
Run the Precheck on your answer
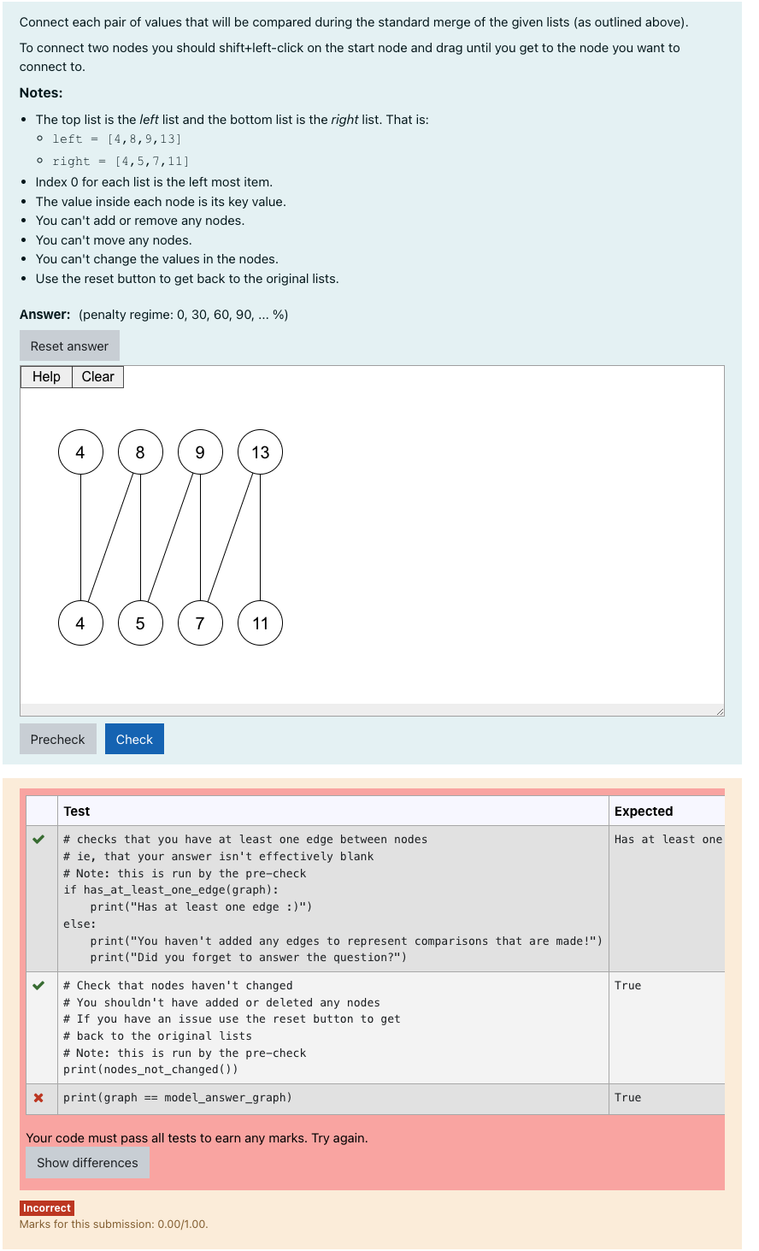[57, 738]
